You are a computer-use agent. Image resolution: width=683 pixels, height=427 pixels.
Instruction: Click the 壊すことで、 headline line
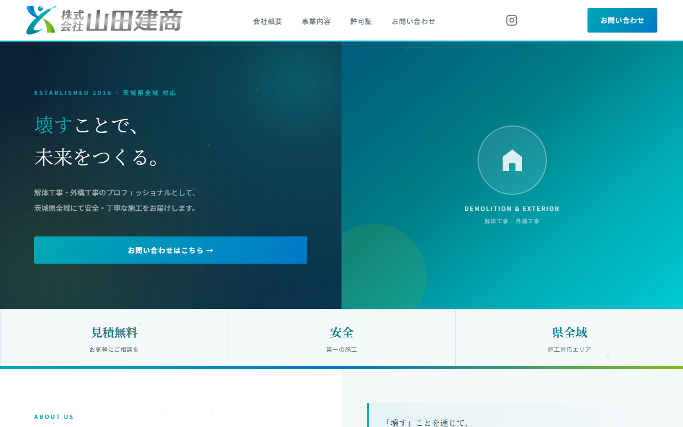point(88,125)
